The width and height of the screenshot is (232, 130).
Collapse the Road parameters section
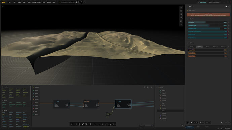[188, 19]
